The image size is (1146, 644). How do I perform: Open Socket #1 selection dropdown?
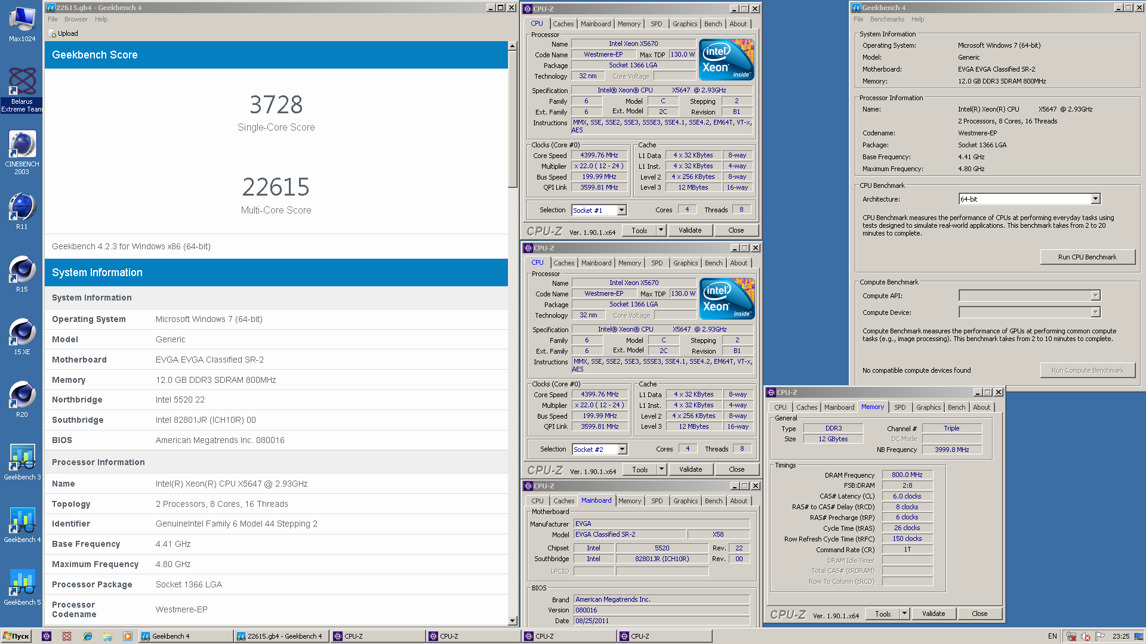coord(622,210)
